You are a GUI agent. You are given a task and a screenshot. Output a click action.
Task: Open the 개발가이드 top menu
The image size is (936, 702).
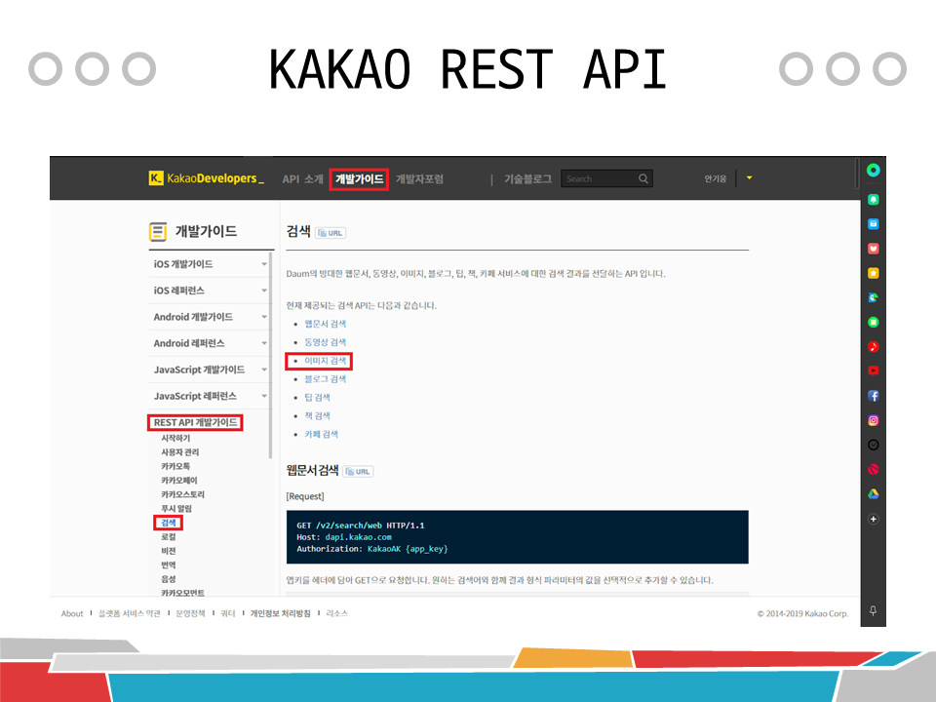pos(359,179)
